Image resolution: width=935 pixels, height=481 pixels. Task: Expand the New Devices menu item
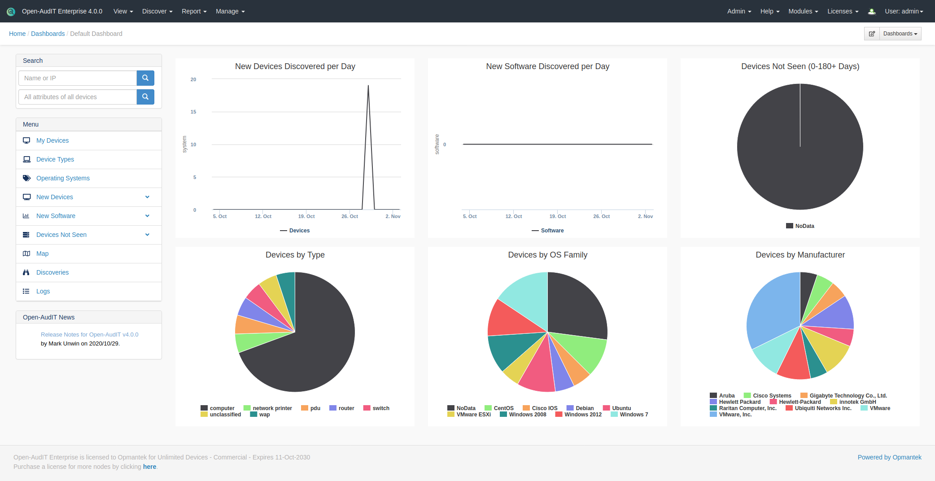pyautogui.click(x=147, y=197)
